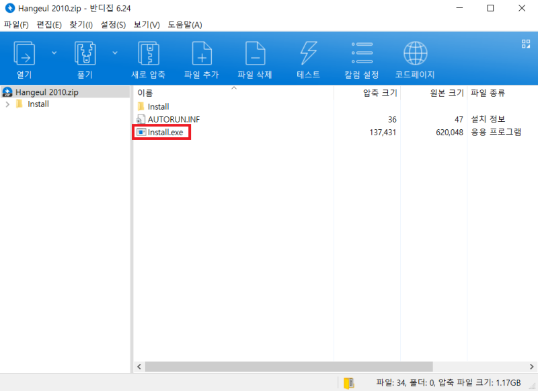Click the Add File (파일 추가) icon
Screen dimensions: 538x391
[x=202, y=53]
